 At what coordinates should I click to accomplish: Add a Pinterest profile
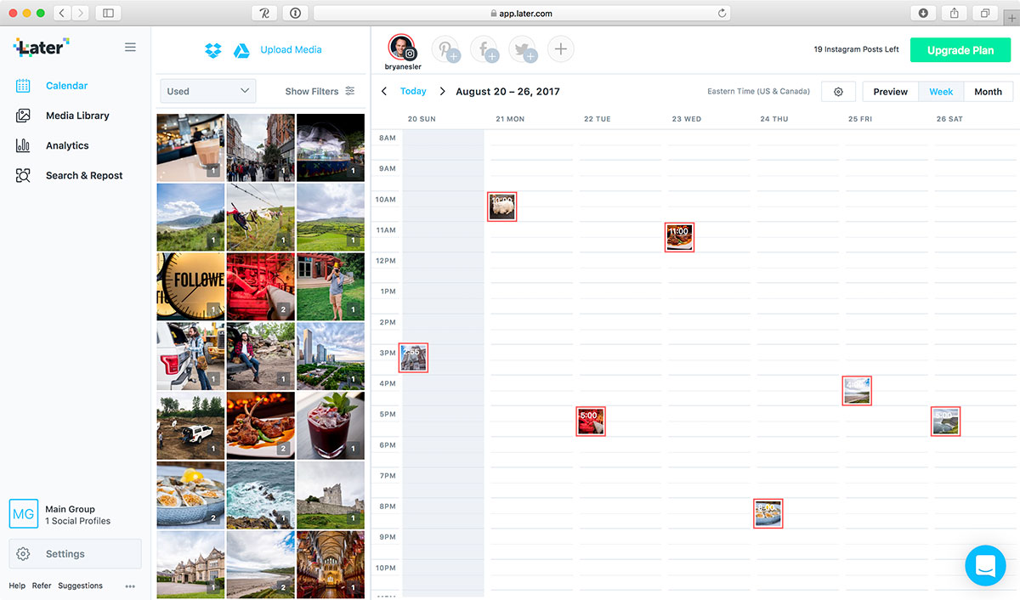[445, 49]
